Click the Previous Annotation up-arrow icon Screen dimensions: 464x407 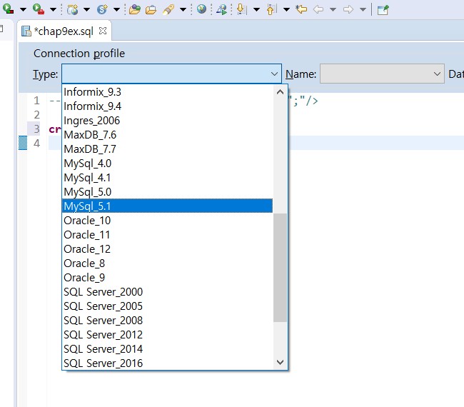click(271, 9)
